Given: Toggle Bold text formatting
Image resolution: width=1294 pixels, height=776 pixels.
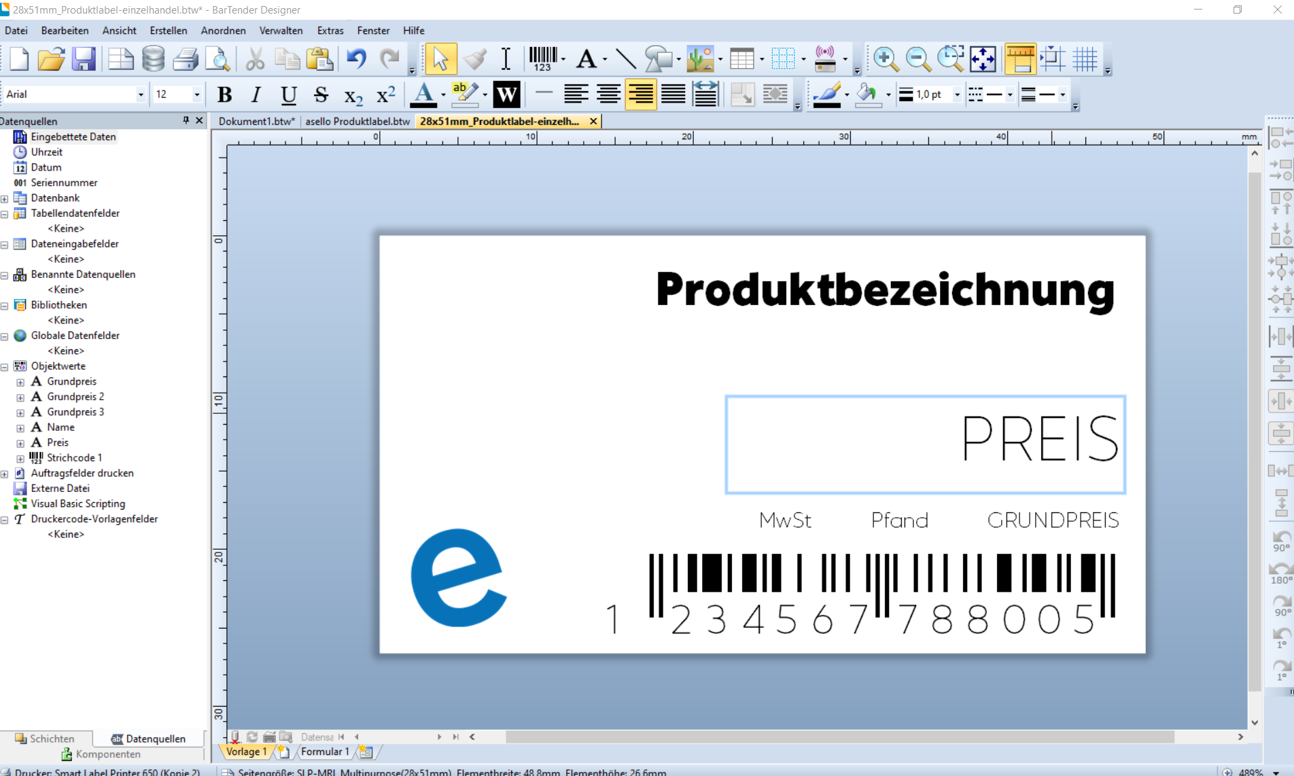Looking at the screenshot, I should tap(224, 94).
